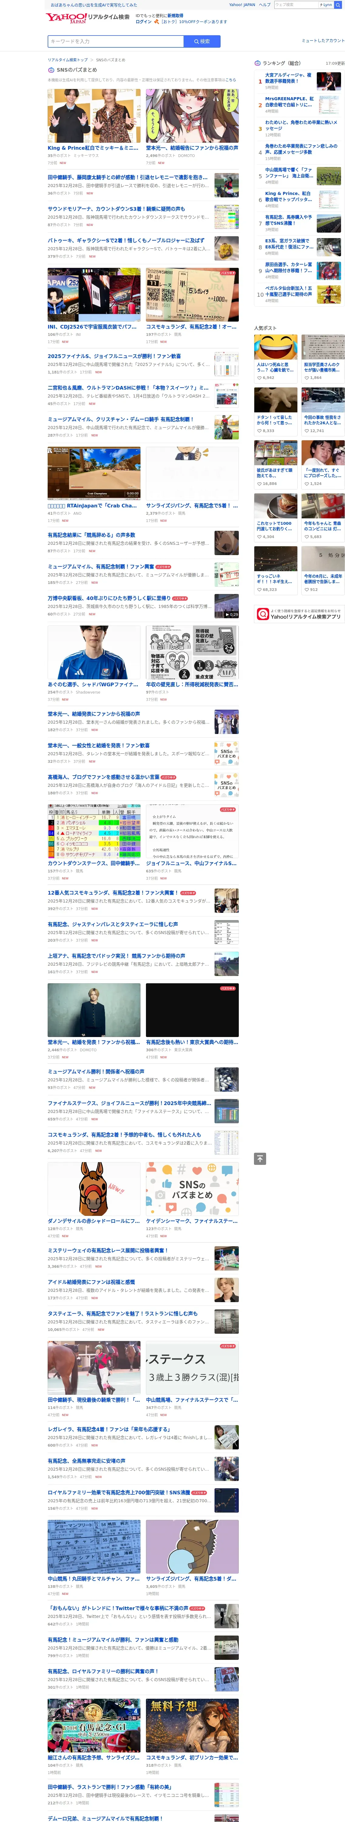
Task: Click the SNSのバズまとめ heading icon
Action: pos(51,70)
